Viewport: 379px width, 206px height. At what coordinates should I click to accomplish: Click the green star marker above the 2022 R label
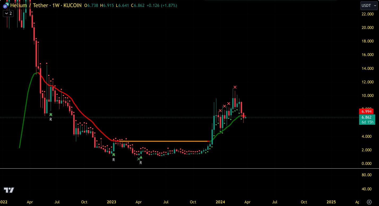[51, 114]
